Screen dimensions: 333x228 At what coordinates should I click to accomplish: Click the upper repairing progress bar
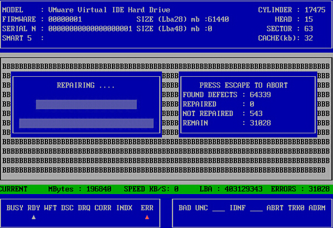(x=86, y=104)
